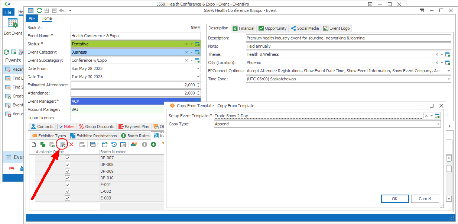Clear the Setup Event Template value
The width and height of the screenshot is (458, 224).
[x=426, y=116]
